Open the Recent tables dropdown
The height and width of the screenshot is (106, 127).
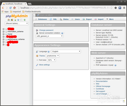tap(17, 23)
